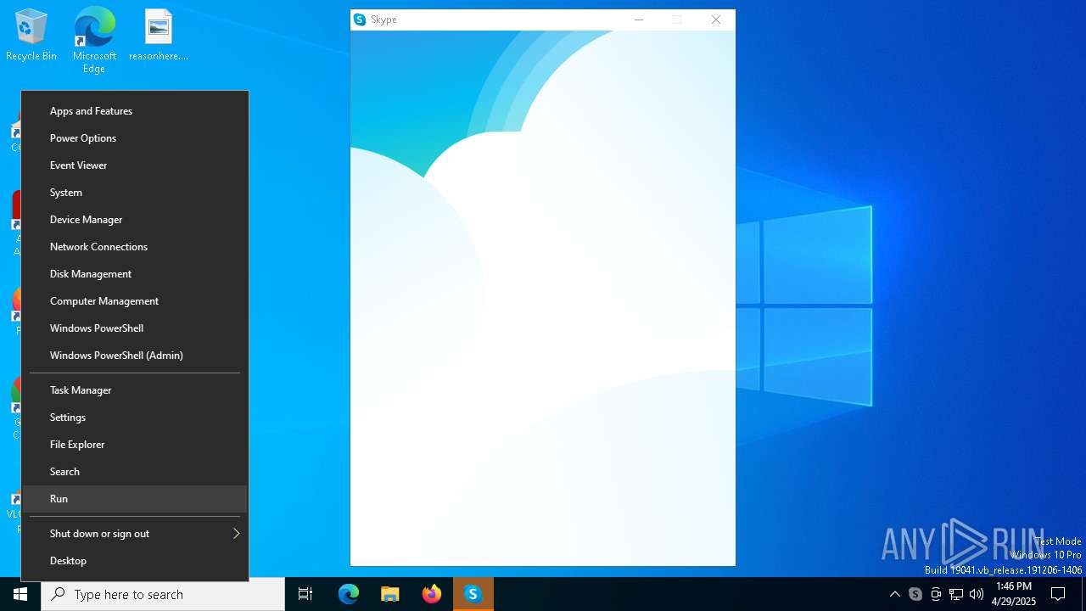The width and height of the screenshot is (1086, 611).
Task: Select Desktop in the menu
Action: pos(135,561)
